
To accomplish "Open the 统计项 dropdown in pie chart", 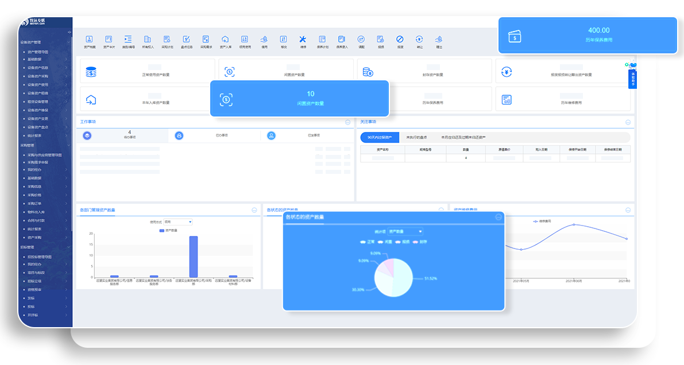I will [405, 231].
